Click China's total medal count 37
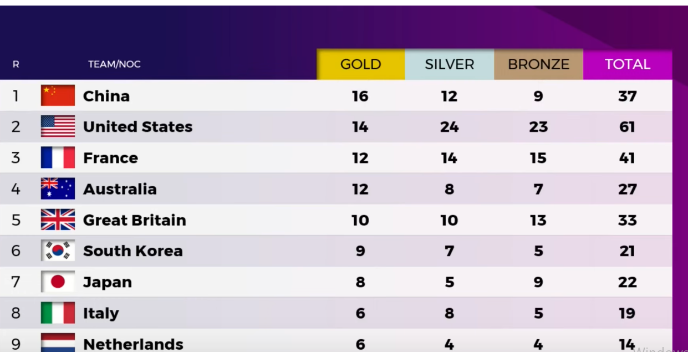The height and width of the screenshot is (352, 688). pyautogui.click(x=628, y=96)
